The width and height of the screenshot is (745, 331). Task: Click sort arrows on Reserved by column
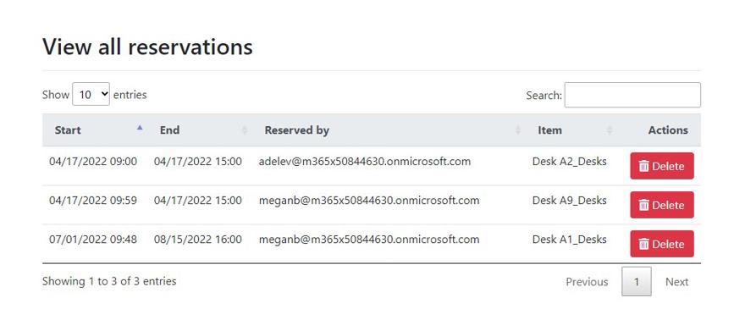(x=518, y=130)
